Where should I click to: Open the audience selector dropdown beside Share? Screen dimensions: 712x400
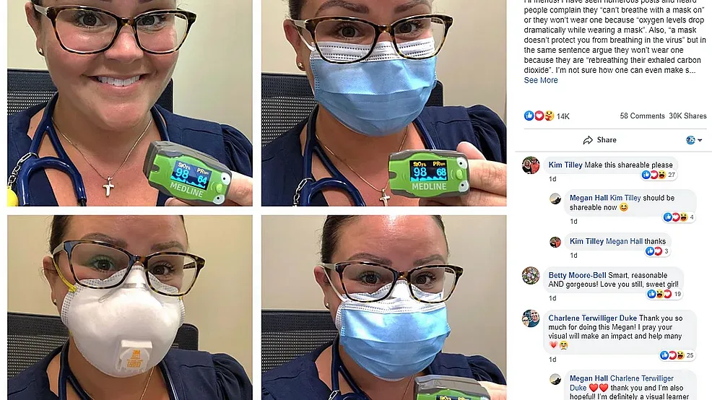[694, 140]
